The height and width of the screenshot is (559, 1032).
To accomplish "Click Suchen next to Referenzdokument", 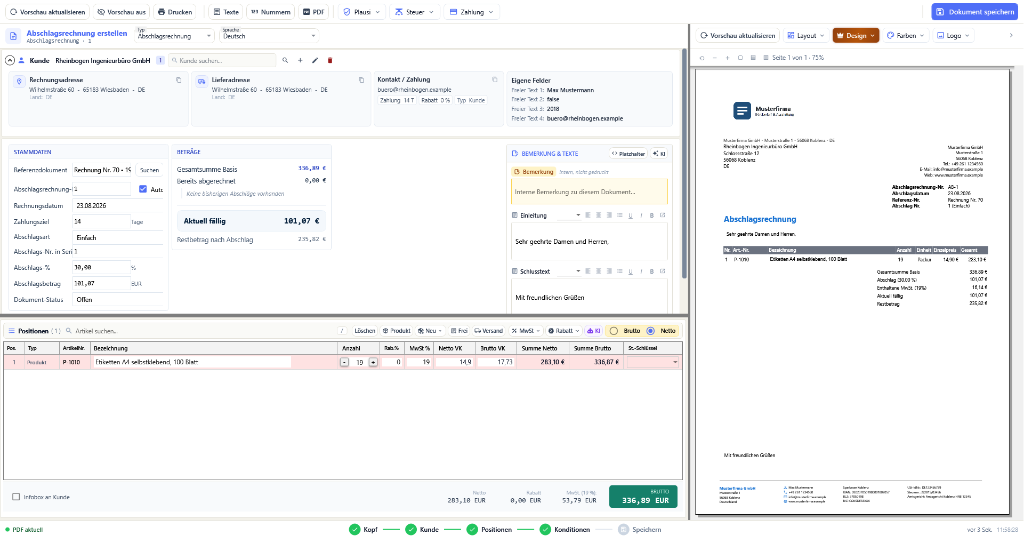I will coord(149,170).
